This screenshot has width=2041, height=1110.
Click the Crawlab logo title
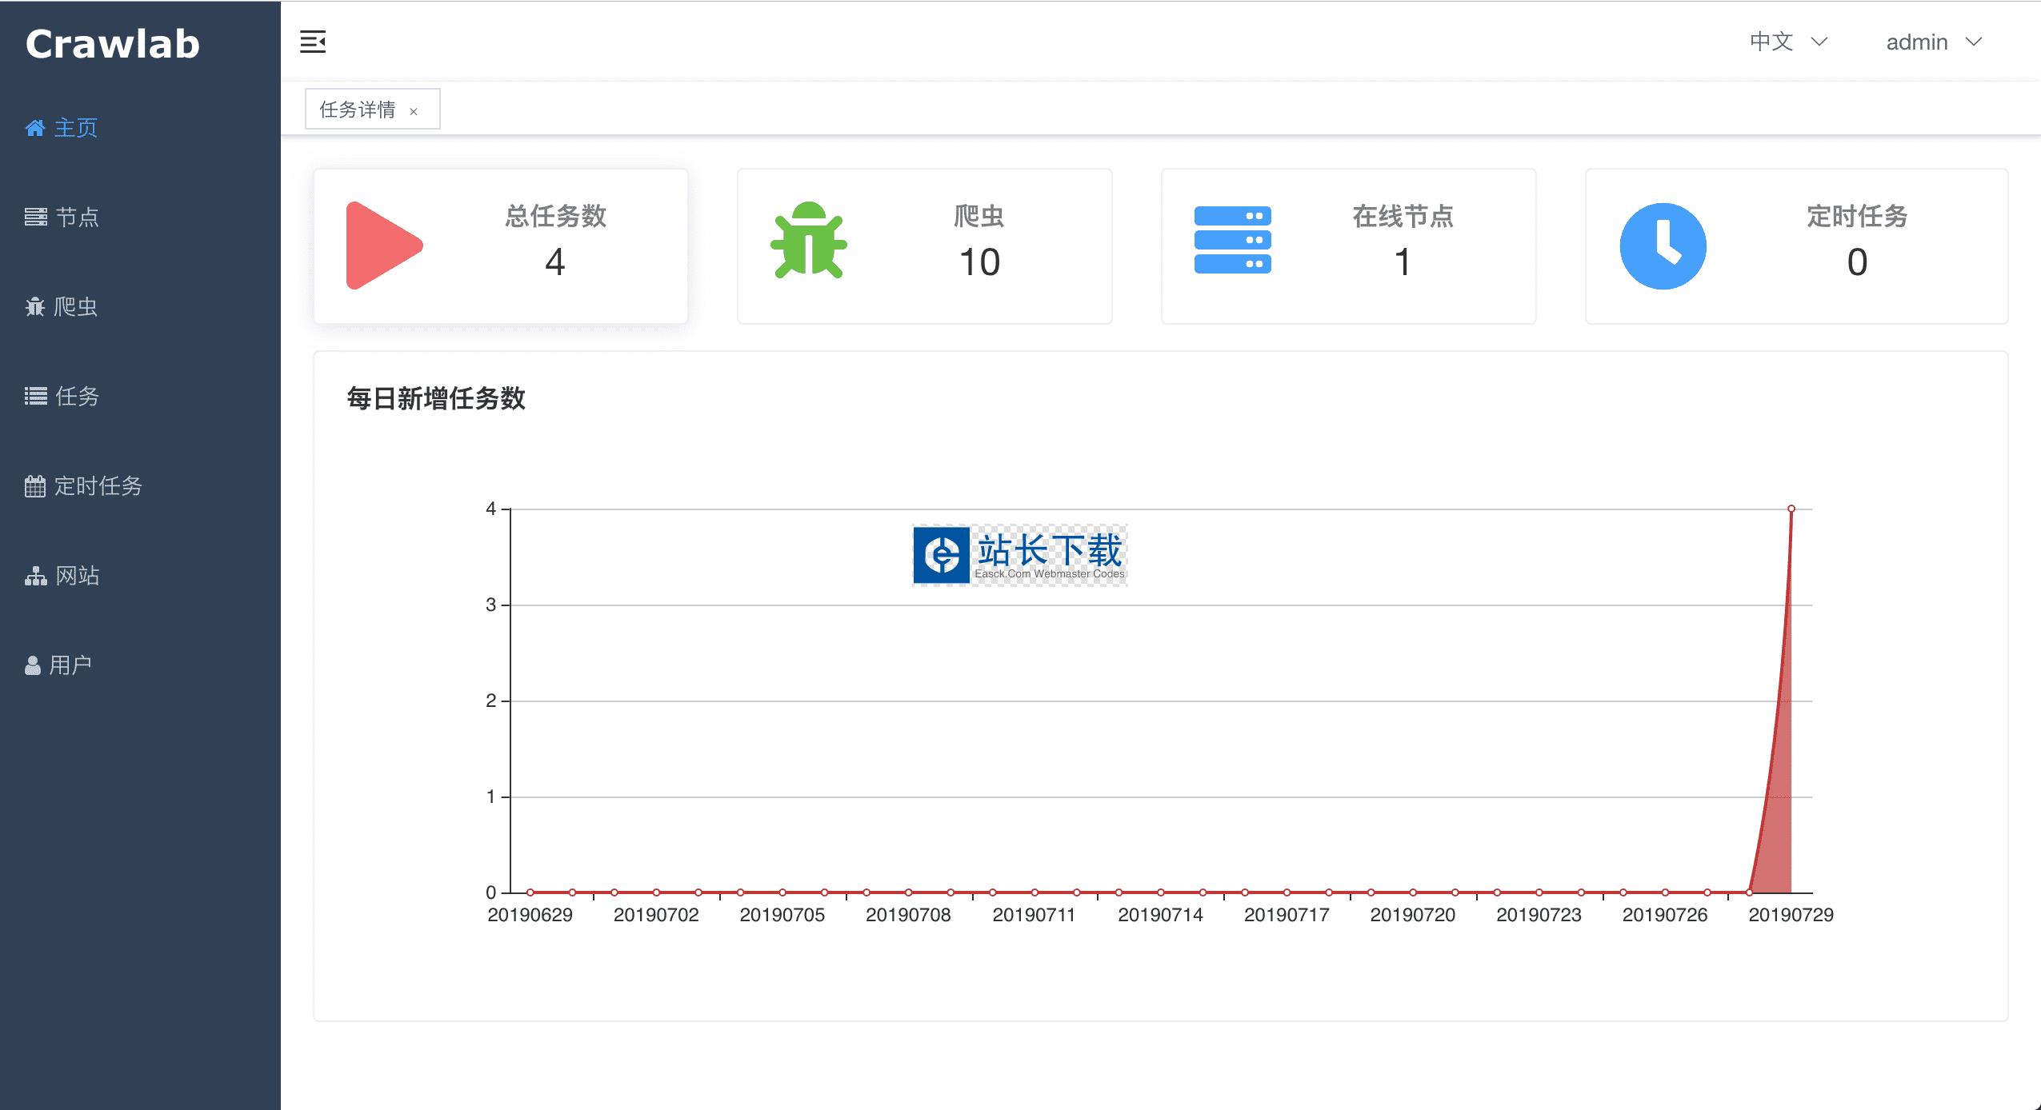(112, 44)
